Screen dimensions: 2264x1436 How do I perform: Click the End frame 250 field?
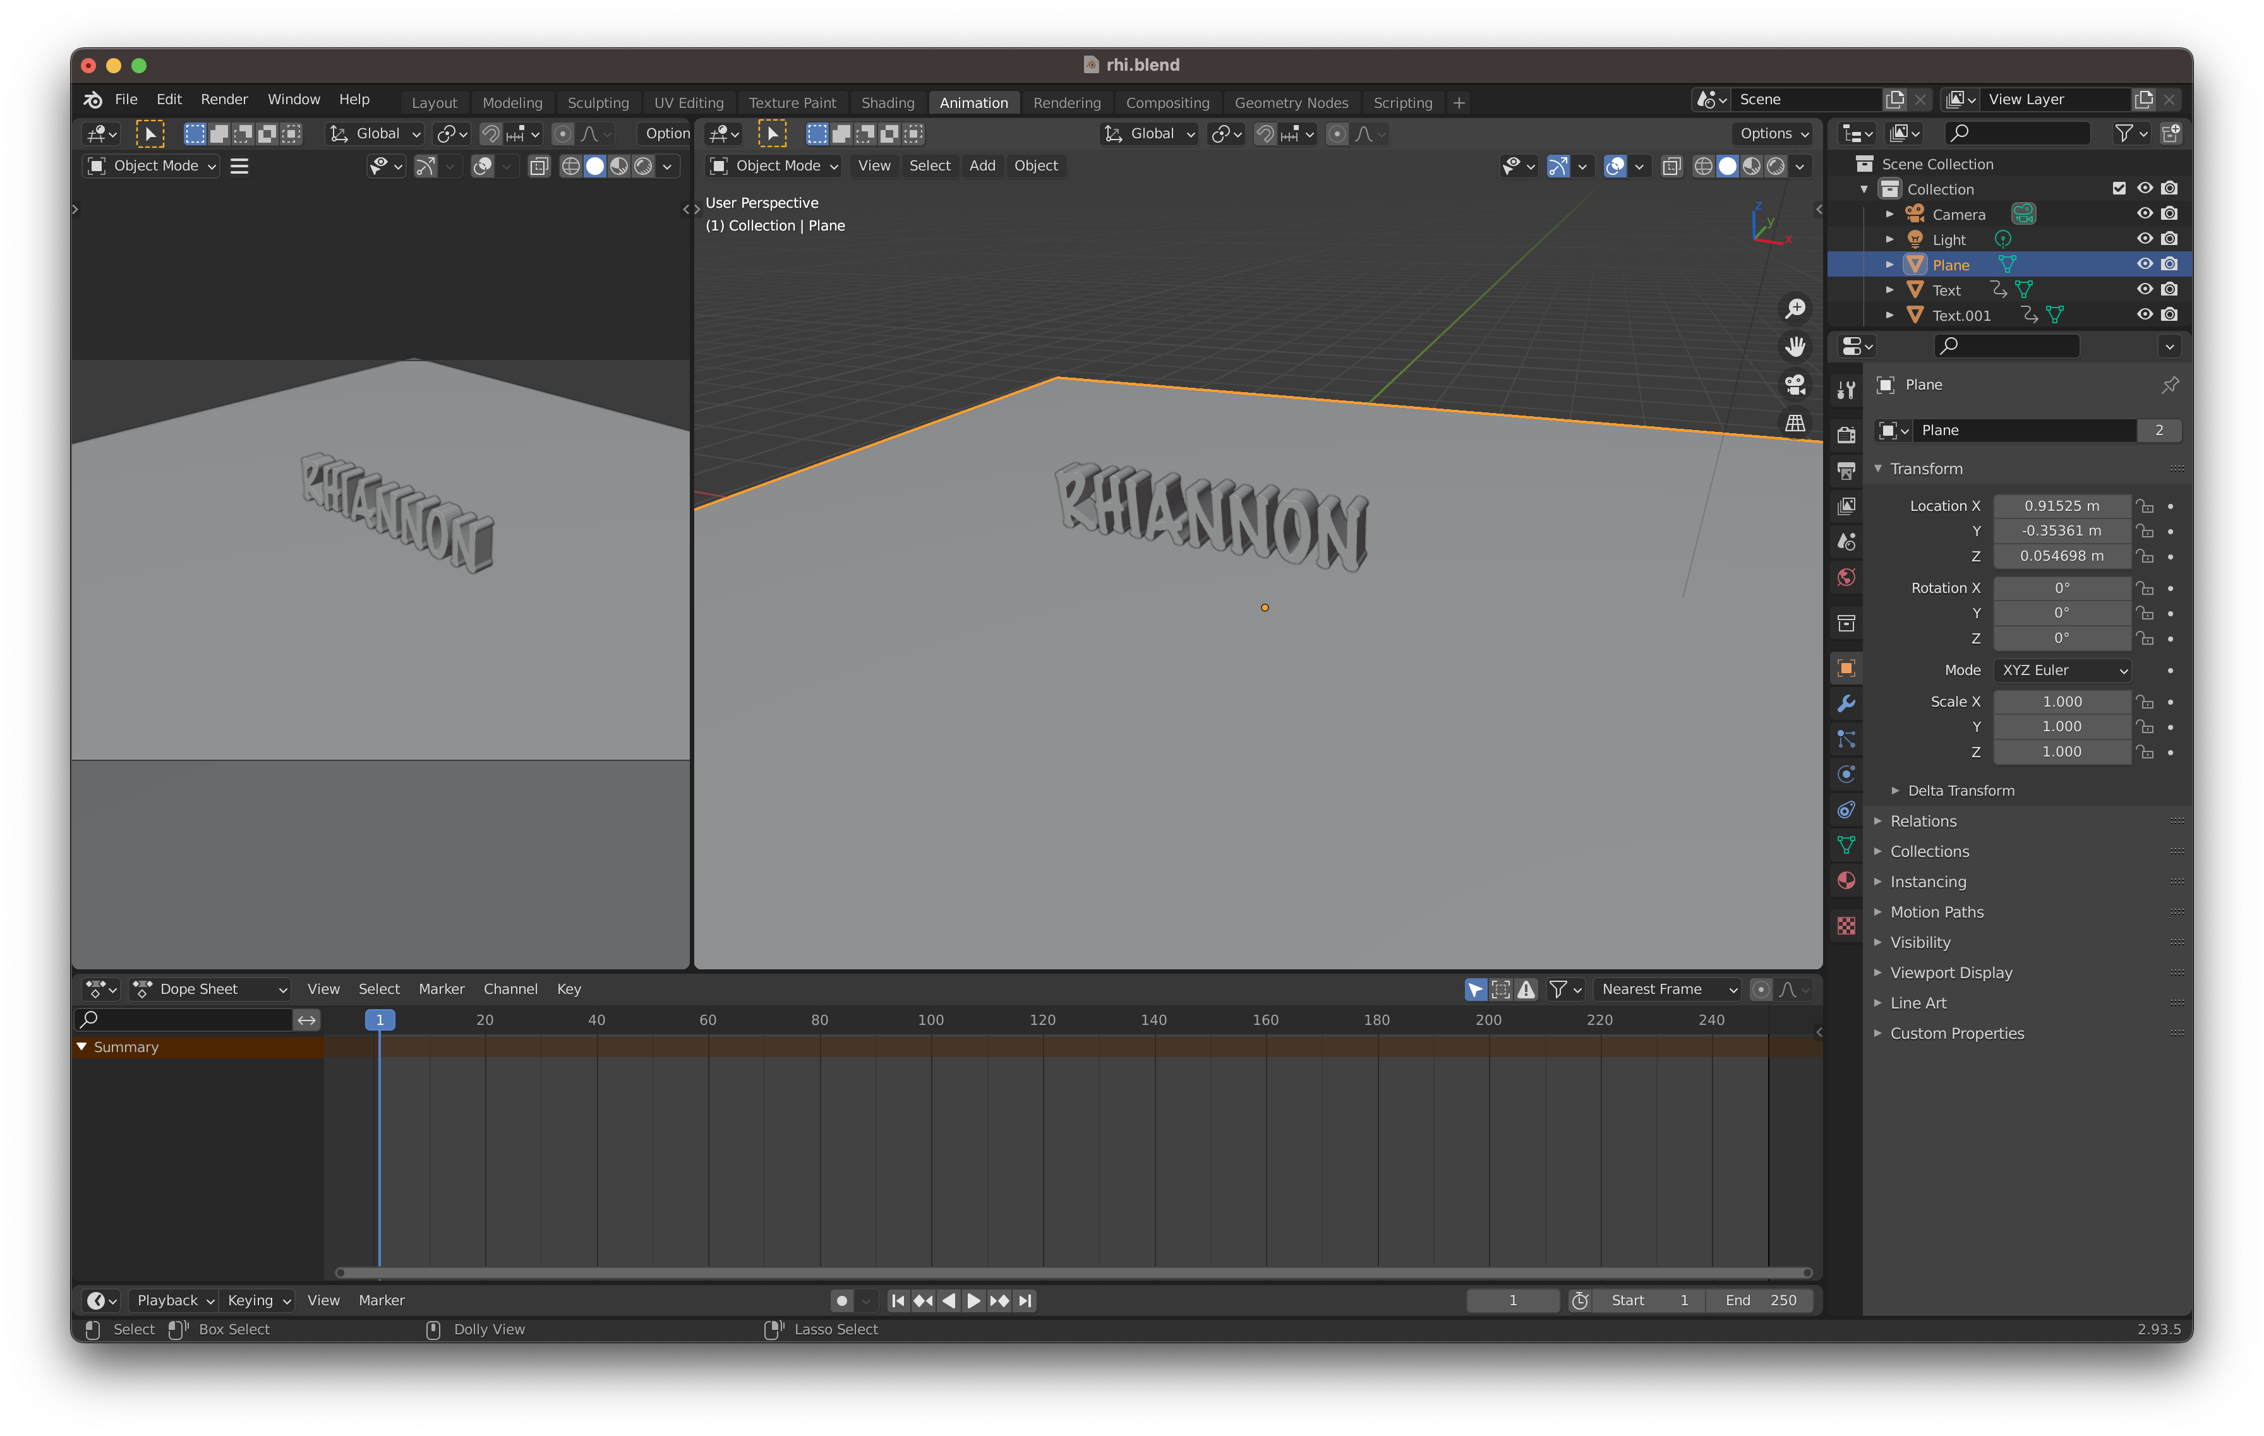point(1760,1301)
